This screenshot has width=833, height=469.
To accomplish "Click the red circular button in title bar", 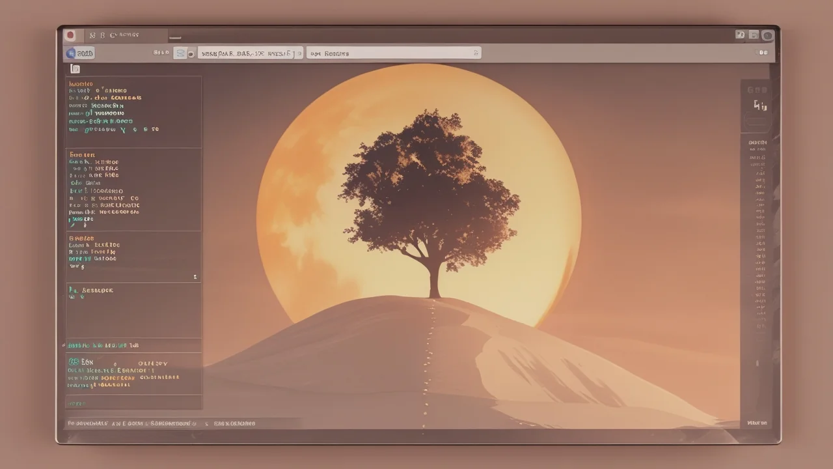I will tap(70, 36).
